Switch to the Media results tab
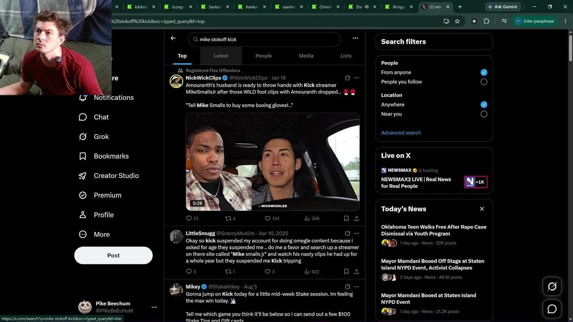 [x=306, y=56]
